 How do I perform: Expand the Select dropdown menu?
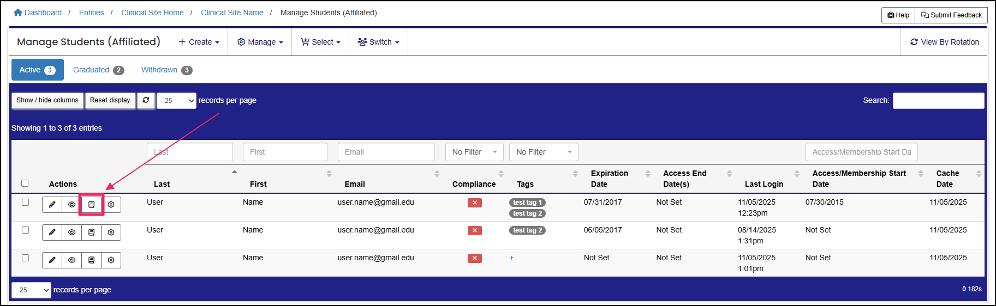tap(321, 42)
